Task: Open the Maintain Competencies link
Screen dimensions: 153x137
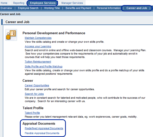Action: [x=38, y=38]
